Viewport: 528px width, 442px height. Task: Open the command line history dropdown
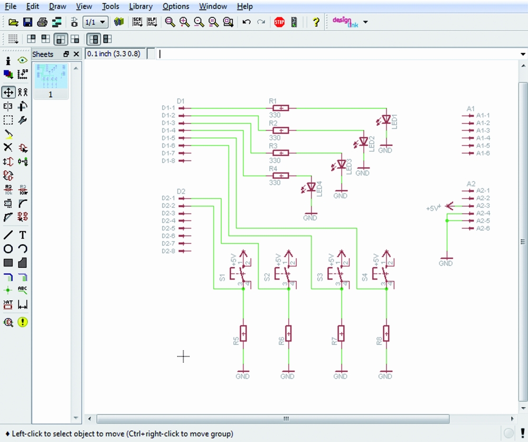[x=523, y=54]
